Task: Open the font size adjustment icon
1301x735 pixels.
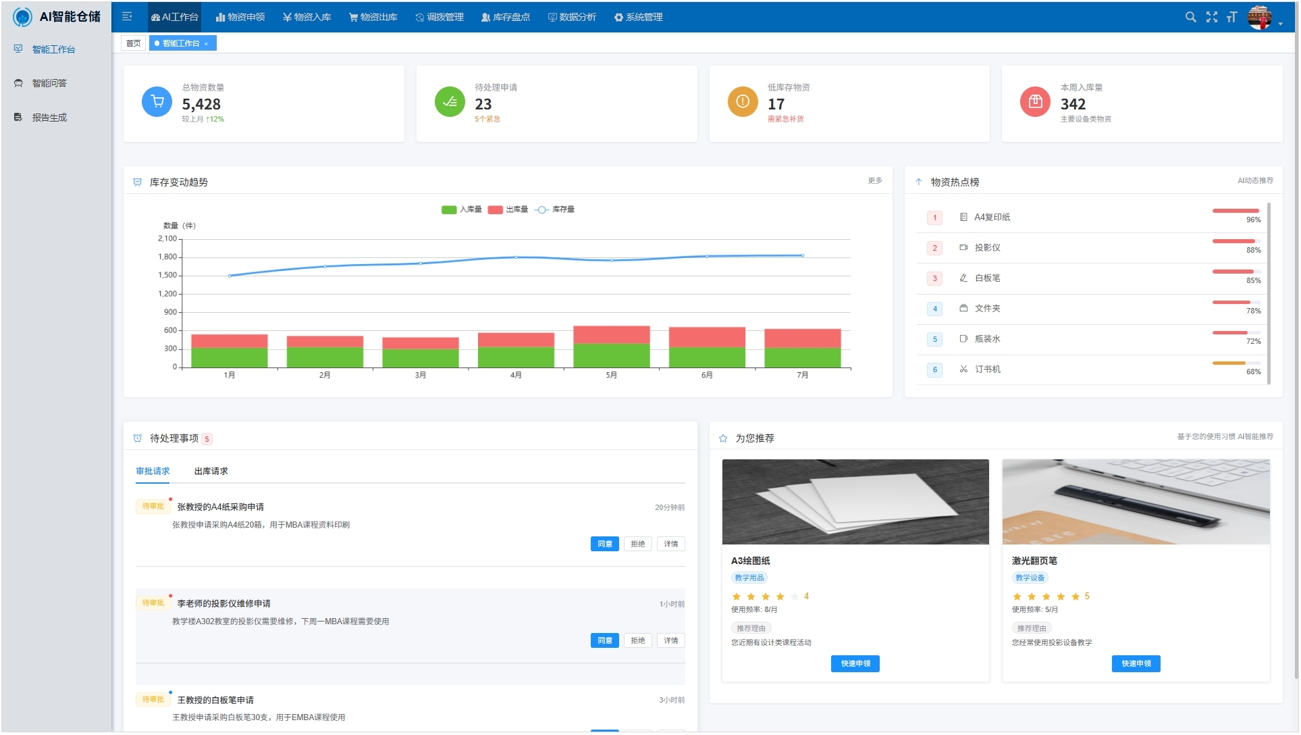Action: (x=1231, y=17)
